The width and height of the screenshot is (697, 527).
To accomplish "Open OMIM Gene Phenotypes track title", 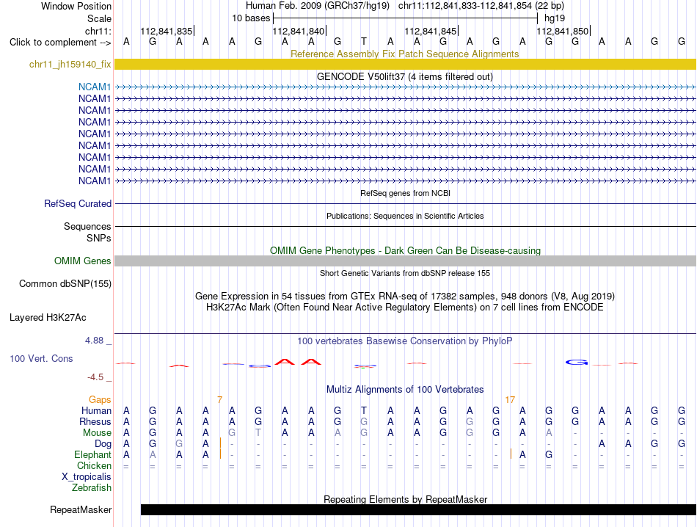I will coord(405,250).
